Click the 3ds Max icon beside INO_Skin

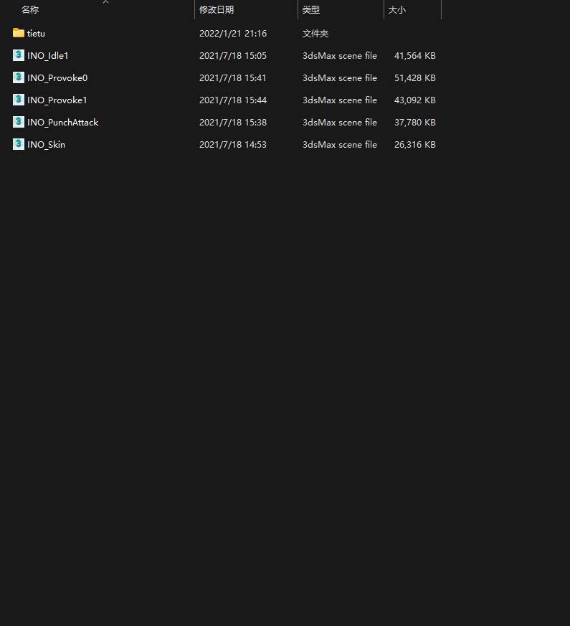[x=19, y=144]
